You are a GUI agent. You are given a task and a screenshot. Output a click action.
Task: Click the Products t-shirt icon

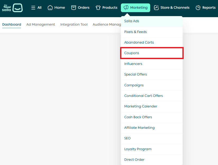[x=98, y=8]
